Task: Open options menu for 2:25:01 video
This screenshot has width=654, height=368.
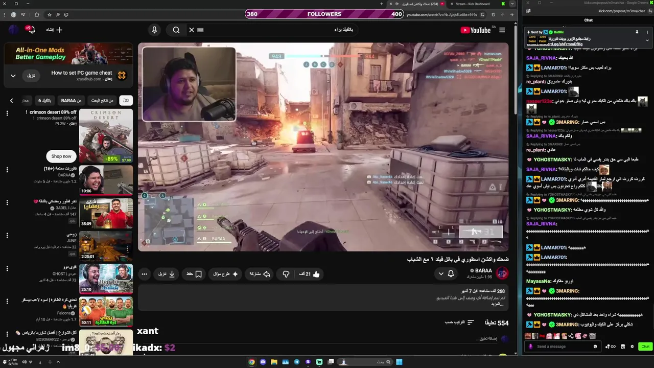Action: click(7, 236)
